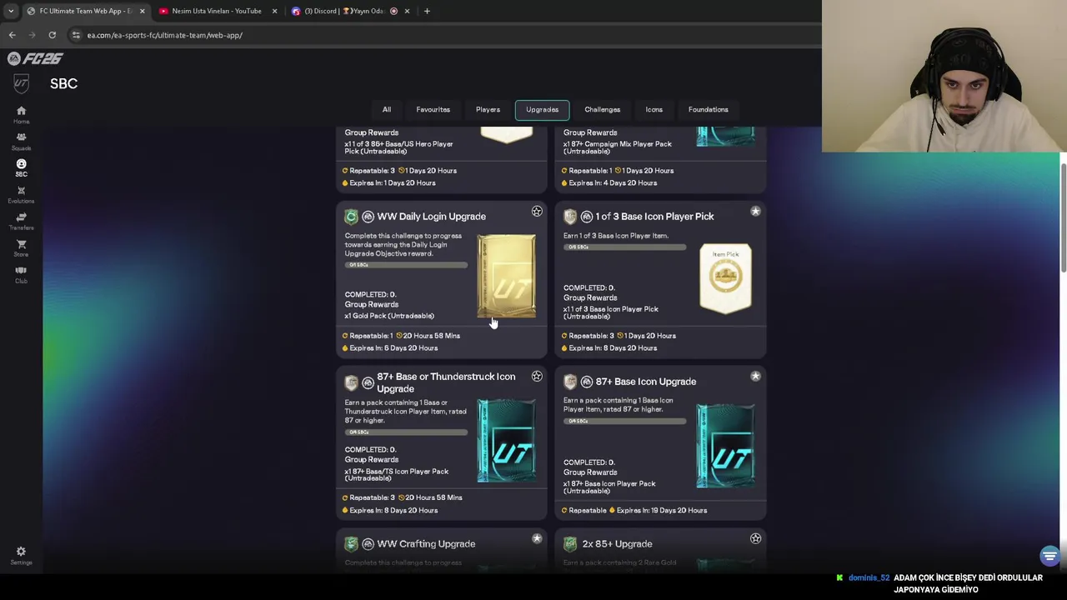Go back in the browser
Viewport: 1067px width, 600px height.
pyautogui.click(x=12, y=35)
